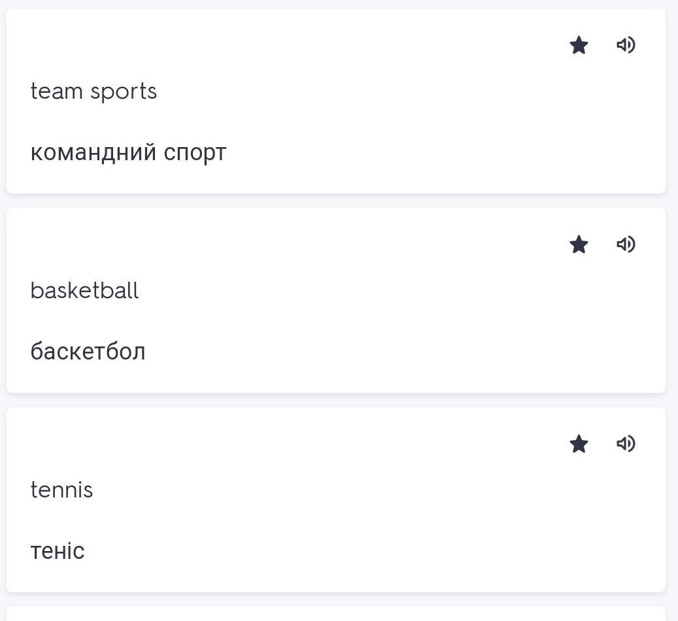
Task: Click the term "tennis"
Action: (x=61, y=490)
